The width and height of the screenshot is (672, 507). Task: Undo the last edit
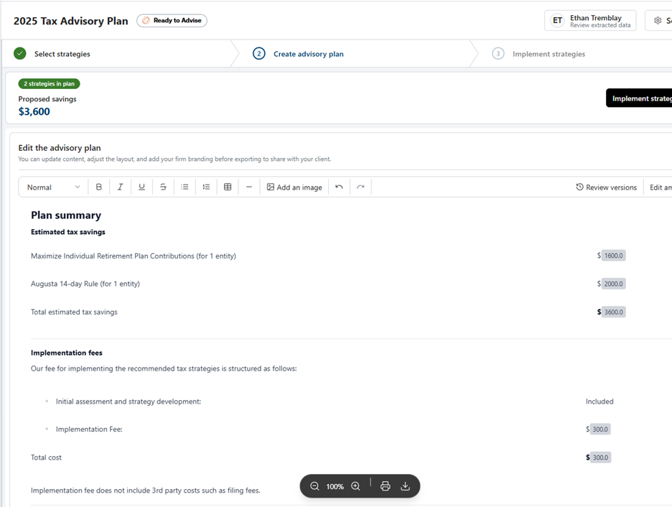coord(339,187)
